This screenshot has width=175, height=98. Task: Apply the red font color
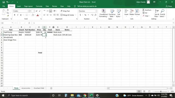coord(38,15)
